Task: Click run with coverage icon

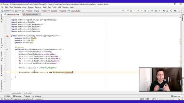Action: click(149, 11)
